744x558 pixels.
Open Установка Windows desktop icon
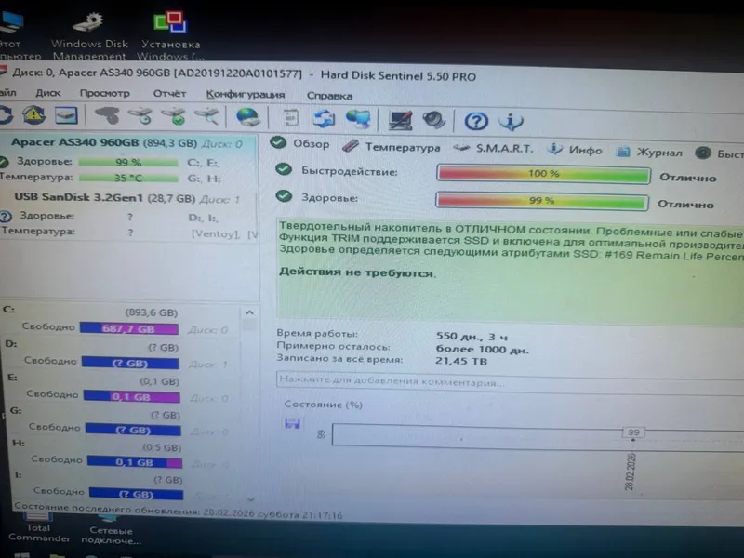[171, 36]
